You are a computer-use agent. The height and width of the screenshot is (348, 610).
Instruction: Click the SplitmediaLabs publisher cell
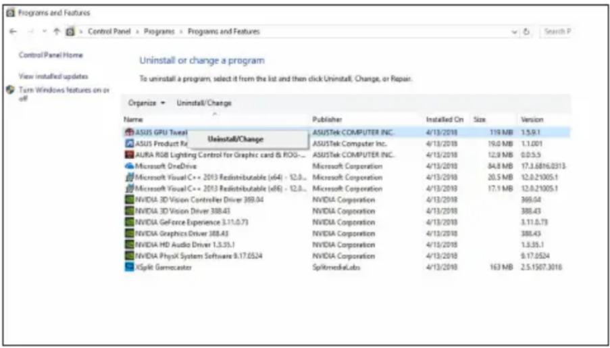(336, 268)
